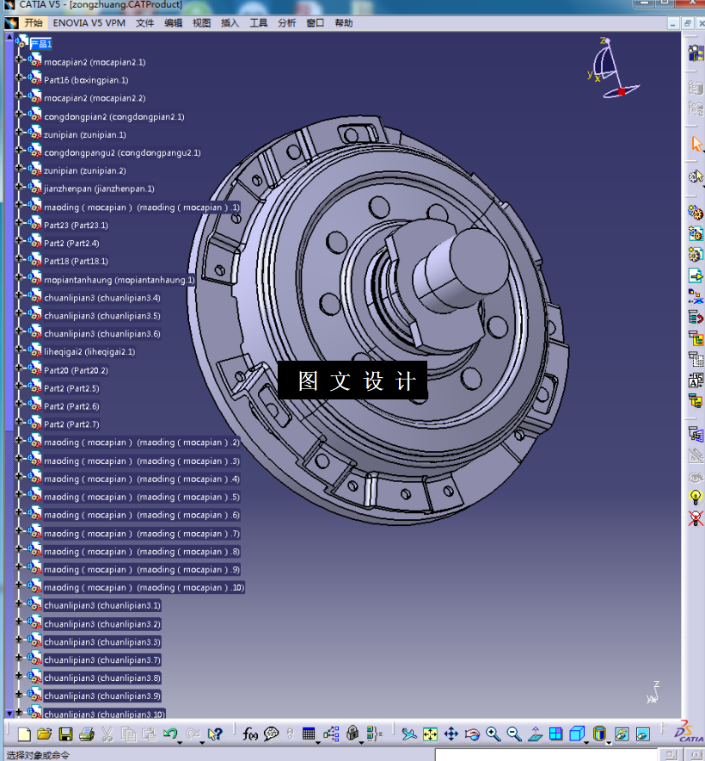The height and width of the screenshot is (761, 705).
Task: Click the yellow light bulb icon
Action: pos(696,497)
